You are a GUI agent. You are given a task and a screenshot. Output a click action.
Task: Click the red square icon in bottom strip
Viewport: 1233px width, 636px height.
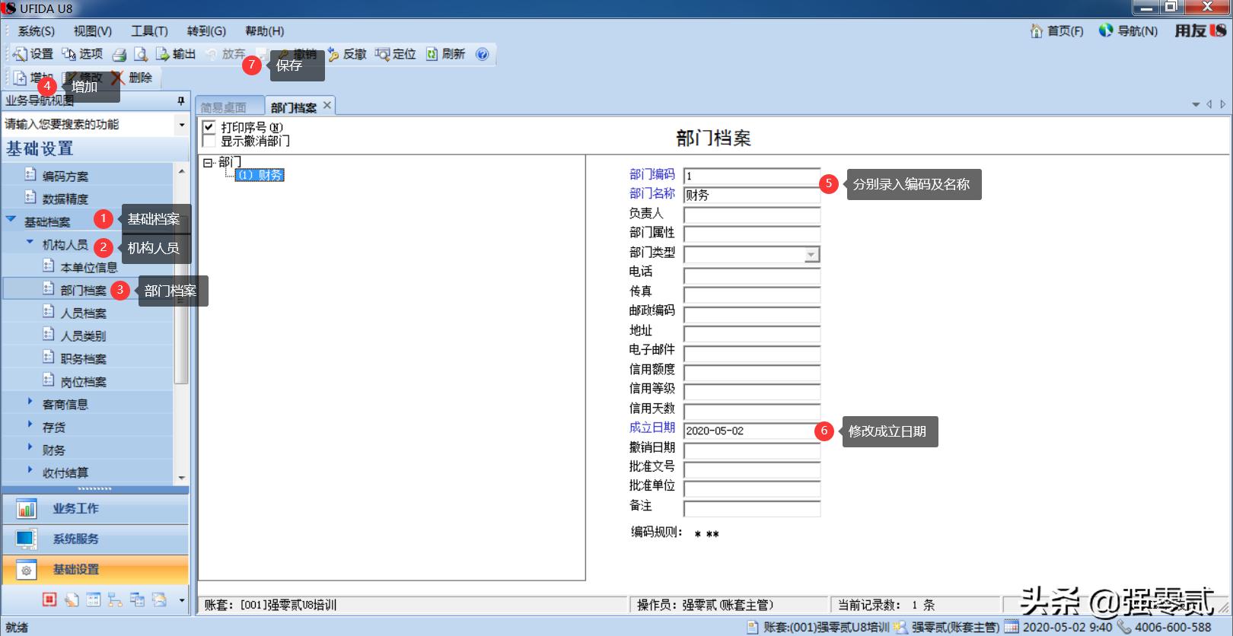click(x=49, y=599)
